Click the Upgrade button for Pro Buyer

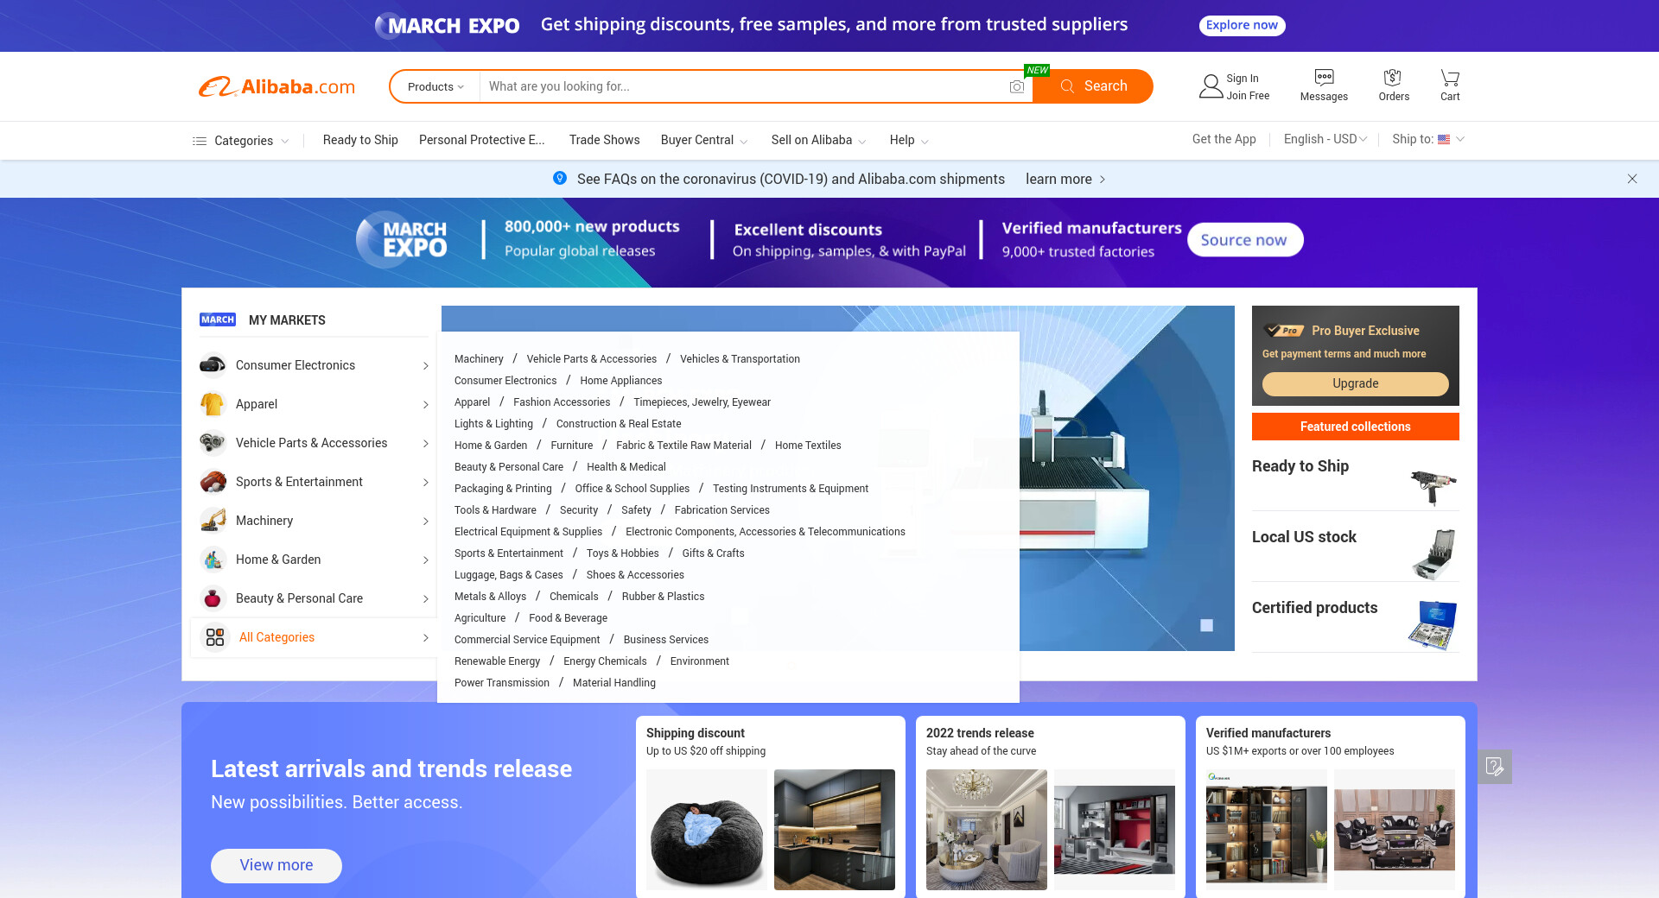(1355, 383)
